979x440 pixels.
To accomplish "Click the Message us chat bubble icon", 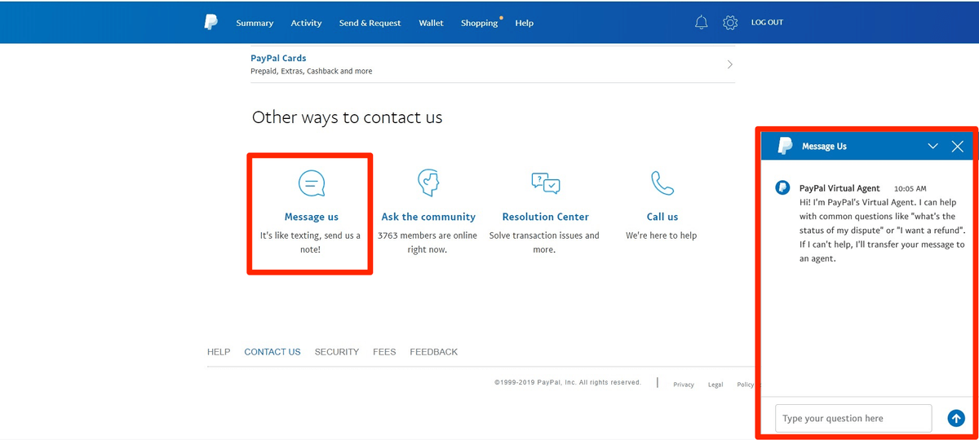I will coord(312,183).
